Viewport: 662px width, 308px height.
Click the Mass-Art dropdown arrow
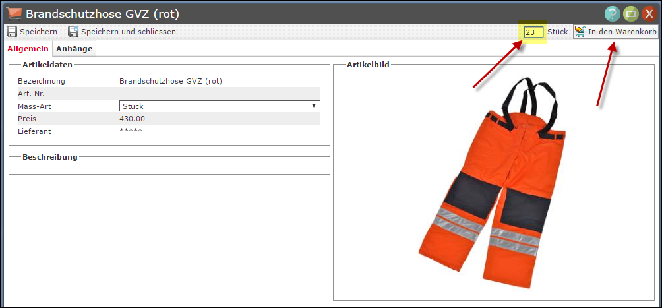[314, 106]
